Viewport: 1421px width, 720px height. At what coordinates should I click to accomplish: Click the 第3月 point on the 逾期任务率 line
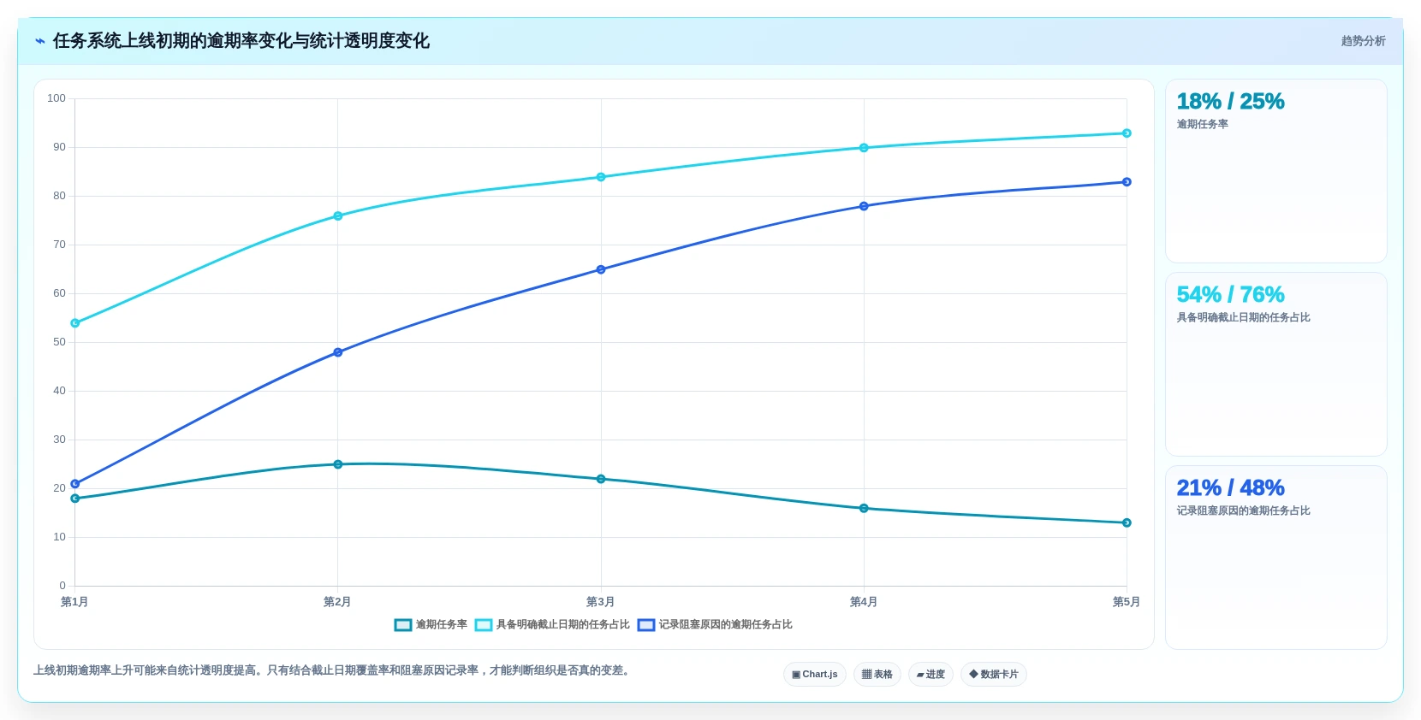601,479
